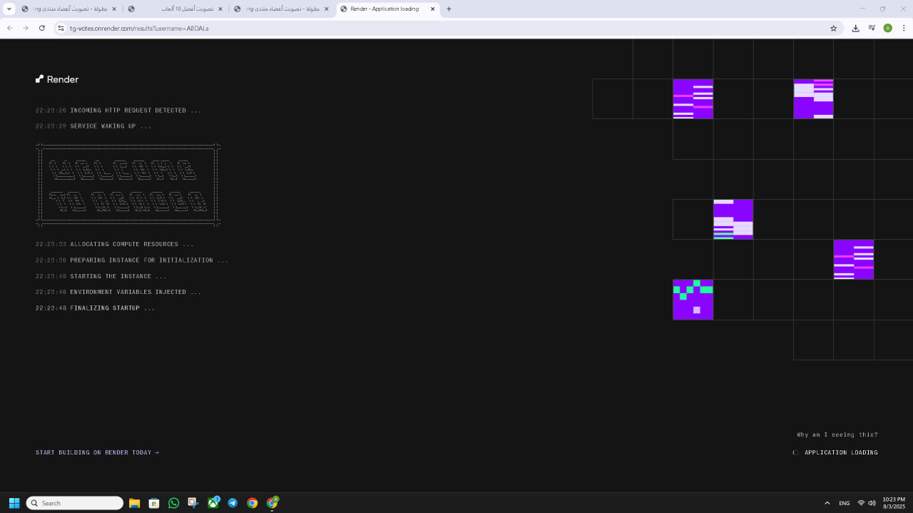Open the Windows Start menu
This screenshot has width=913, height=513.
click(14, 503)
